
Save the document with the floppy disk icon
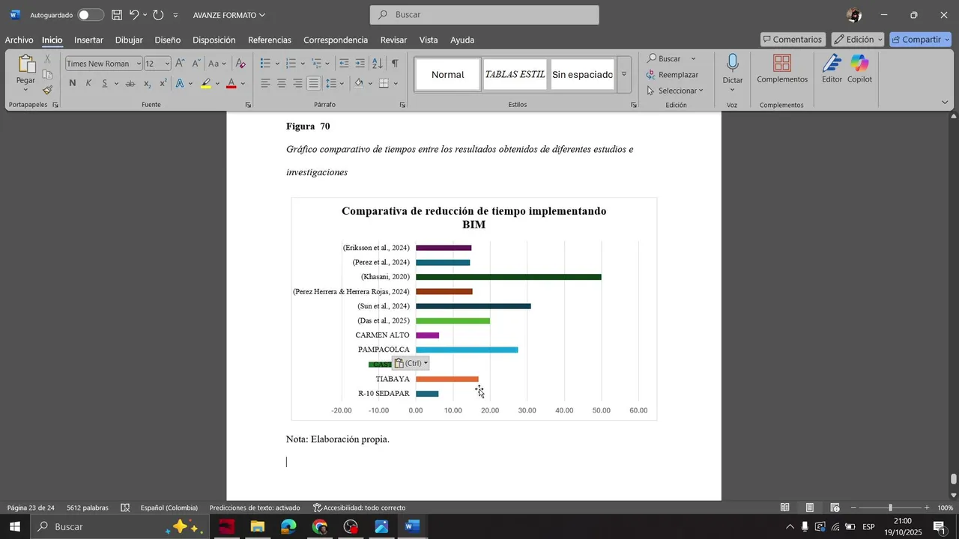(x=117, y=15)
